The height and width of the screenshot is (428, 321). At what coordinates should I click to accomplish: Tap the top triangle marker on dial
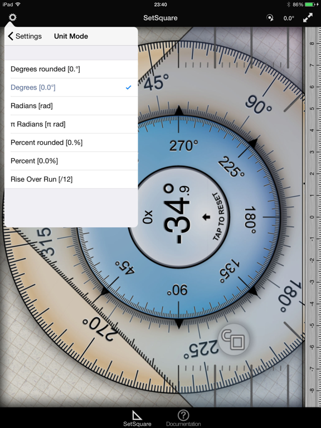(179, 110)
